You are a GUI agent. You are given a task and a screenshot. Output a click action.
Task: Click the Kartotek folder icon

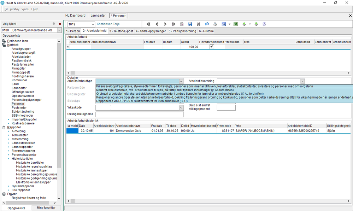(x=4, y=45)
